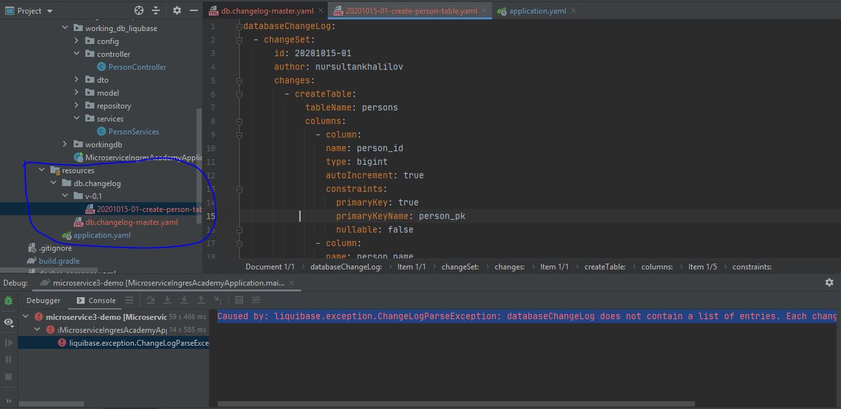Expand the model folder
The height and width of the screenshot is (409, 841).
click(x=77, y=93)
